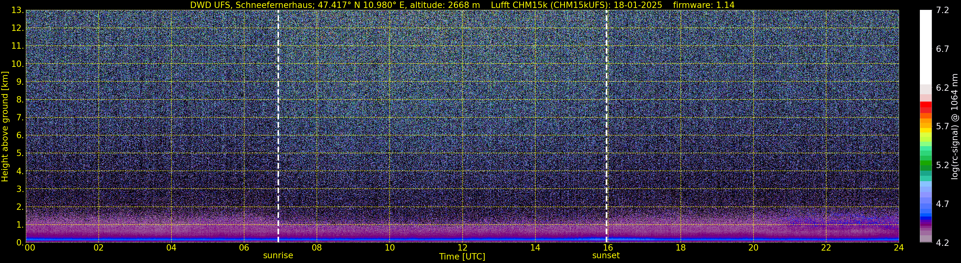
Task: Click the Time [UTC] axis label
Action: (462, 257)
